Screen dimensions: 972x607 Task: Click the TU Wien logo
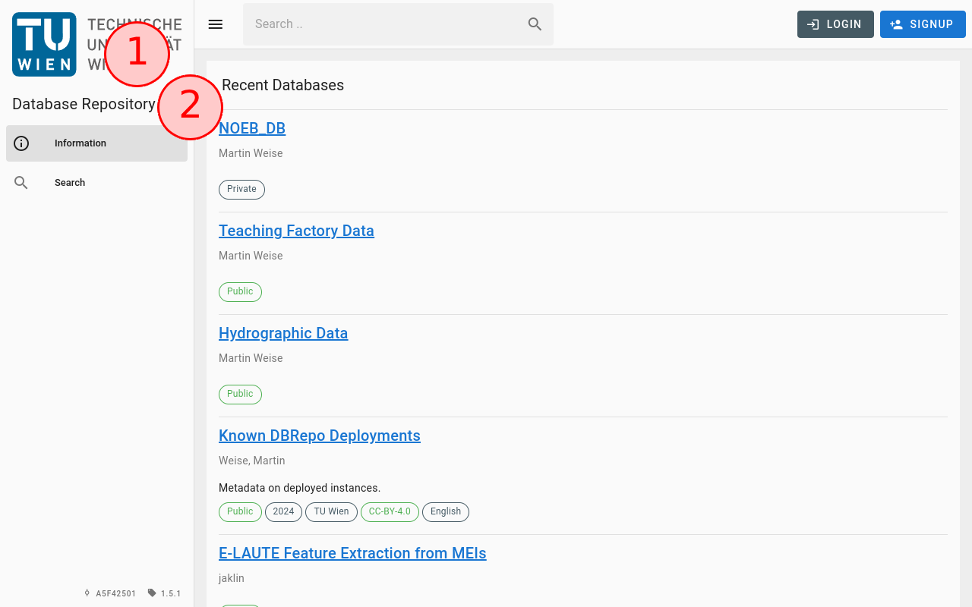(44, 44)
